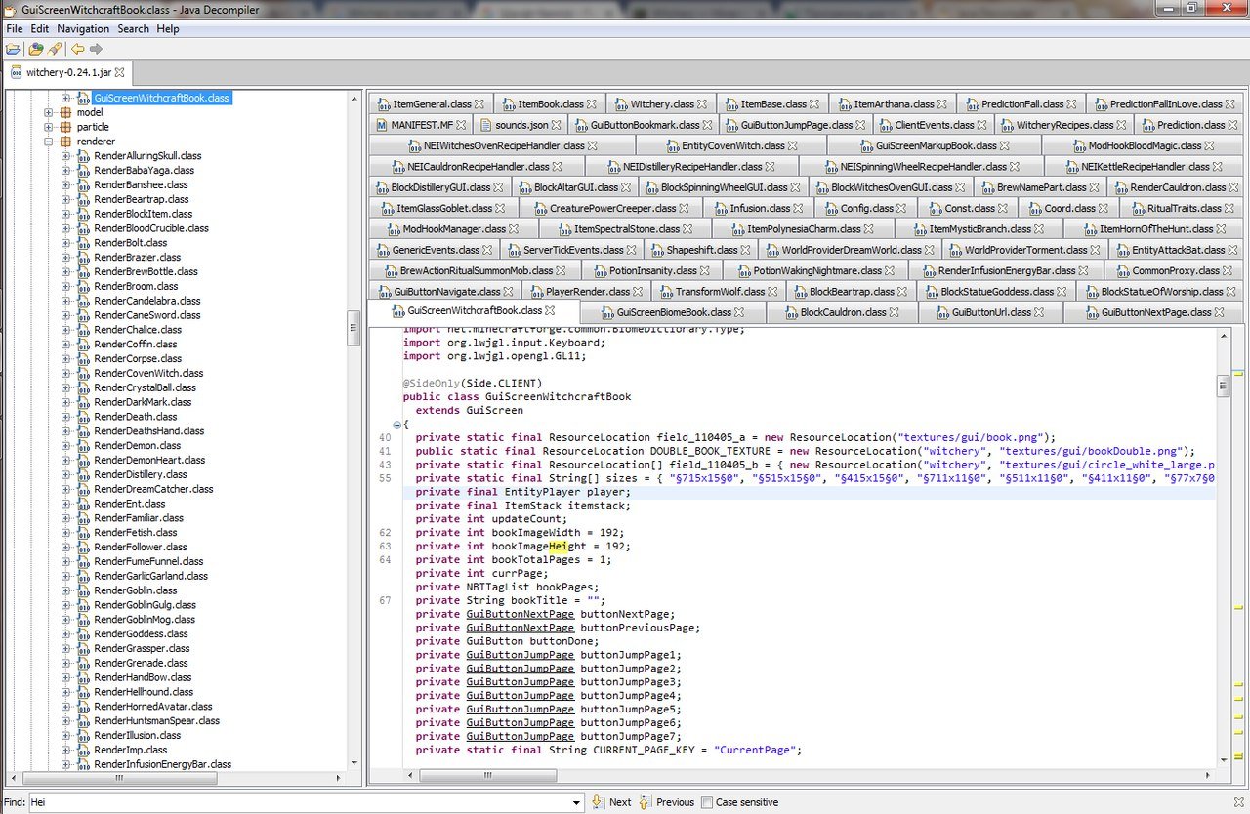The height and width of the screenshot is (814, 1250).
Task: Click the Search toolbar icon
Action: click(55, 49)
